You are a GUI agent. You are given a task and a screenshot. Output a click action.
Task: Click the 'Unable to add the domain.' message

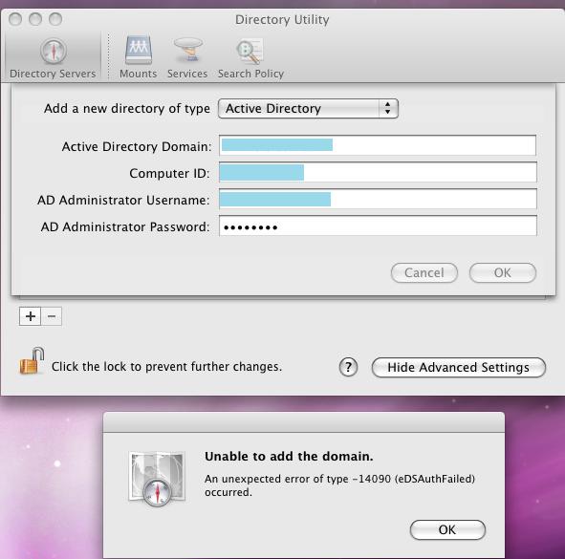click(289, 457)
